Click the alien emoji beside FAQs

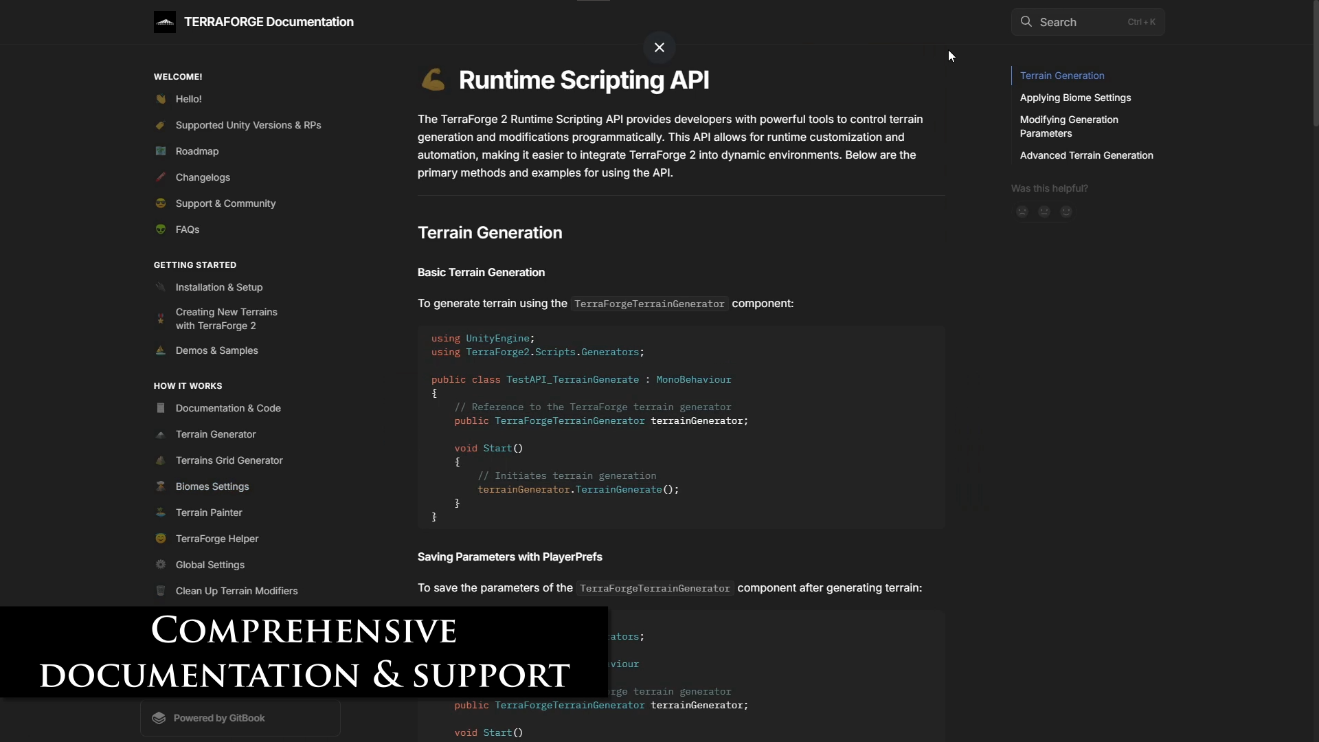[161, 229]
